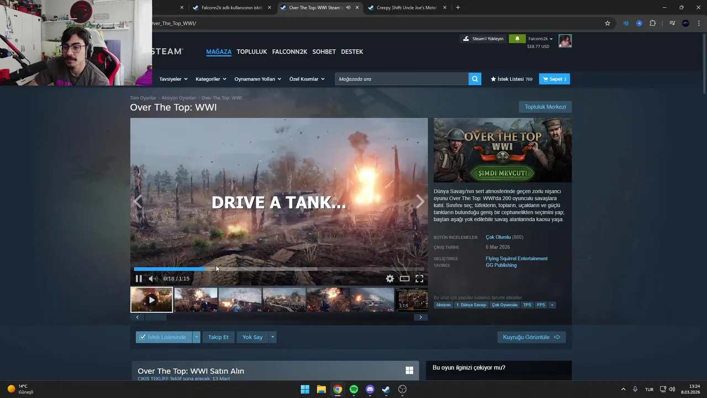Show more tags with the plus button
Screen dimensions: 707x398
pos(552,305)
